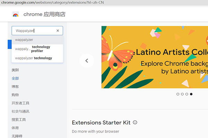Choose the 全部 category
Image resolution: width=208 pixels, height=138 pixels.
click(15, 78)
